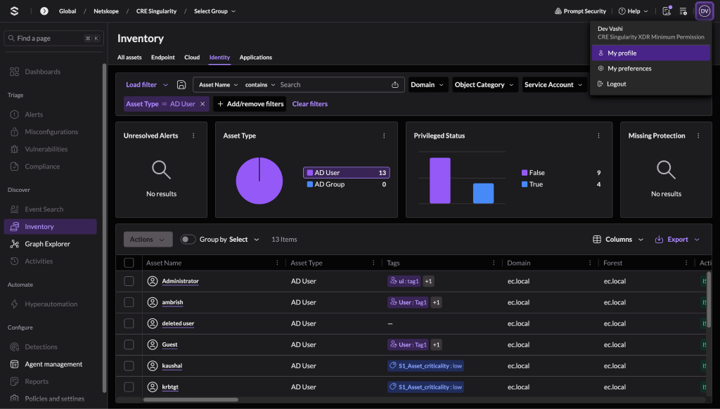
Task: Expand the Columns dropdown
Action: click(618, 239)
